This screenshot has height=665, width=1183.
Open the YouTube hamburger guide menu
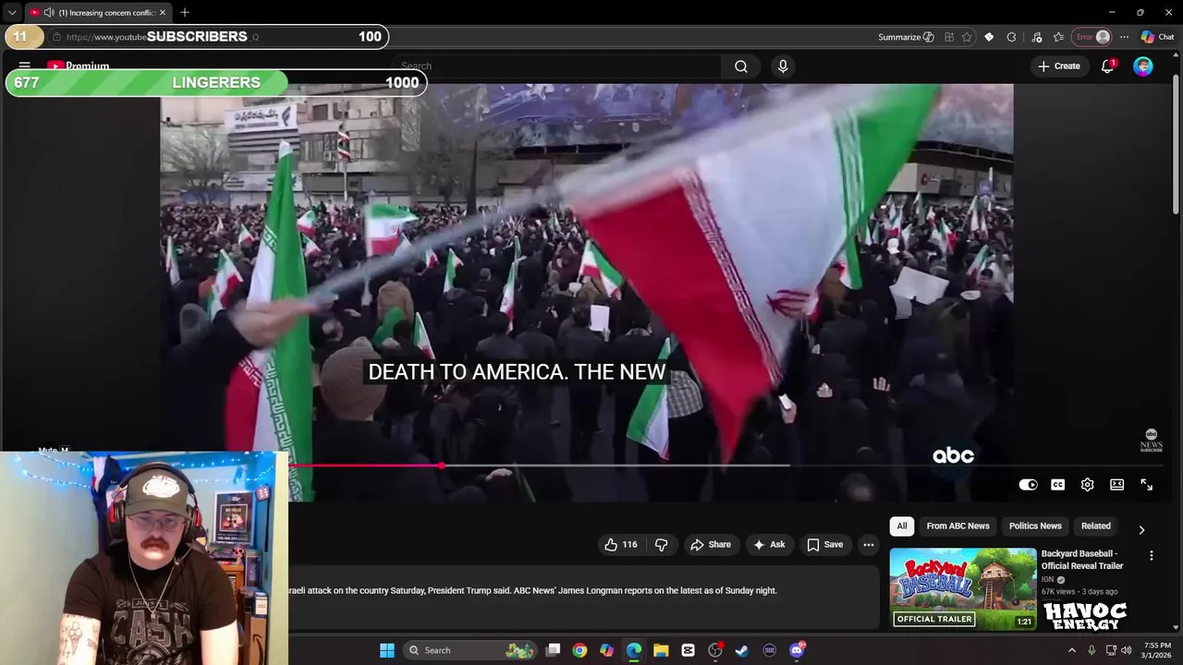(x=25, y=66)
